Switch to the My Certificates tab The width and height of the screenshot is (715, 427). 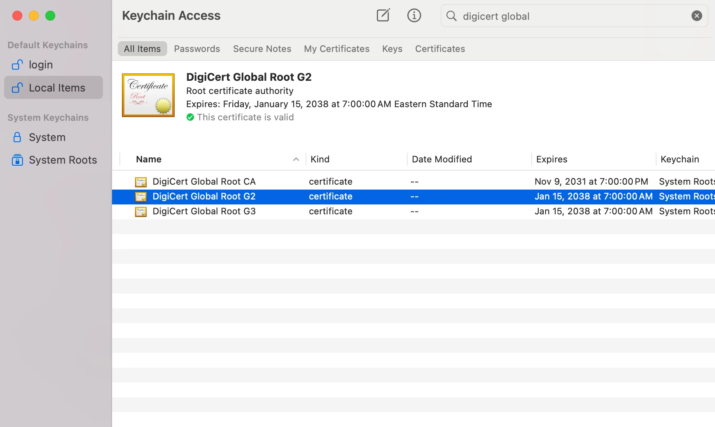(336, 49)
